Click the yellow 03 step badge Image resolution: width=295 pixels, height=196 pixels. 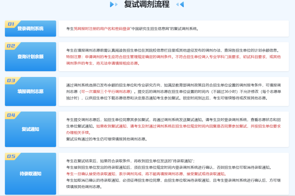(12, 81)
